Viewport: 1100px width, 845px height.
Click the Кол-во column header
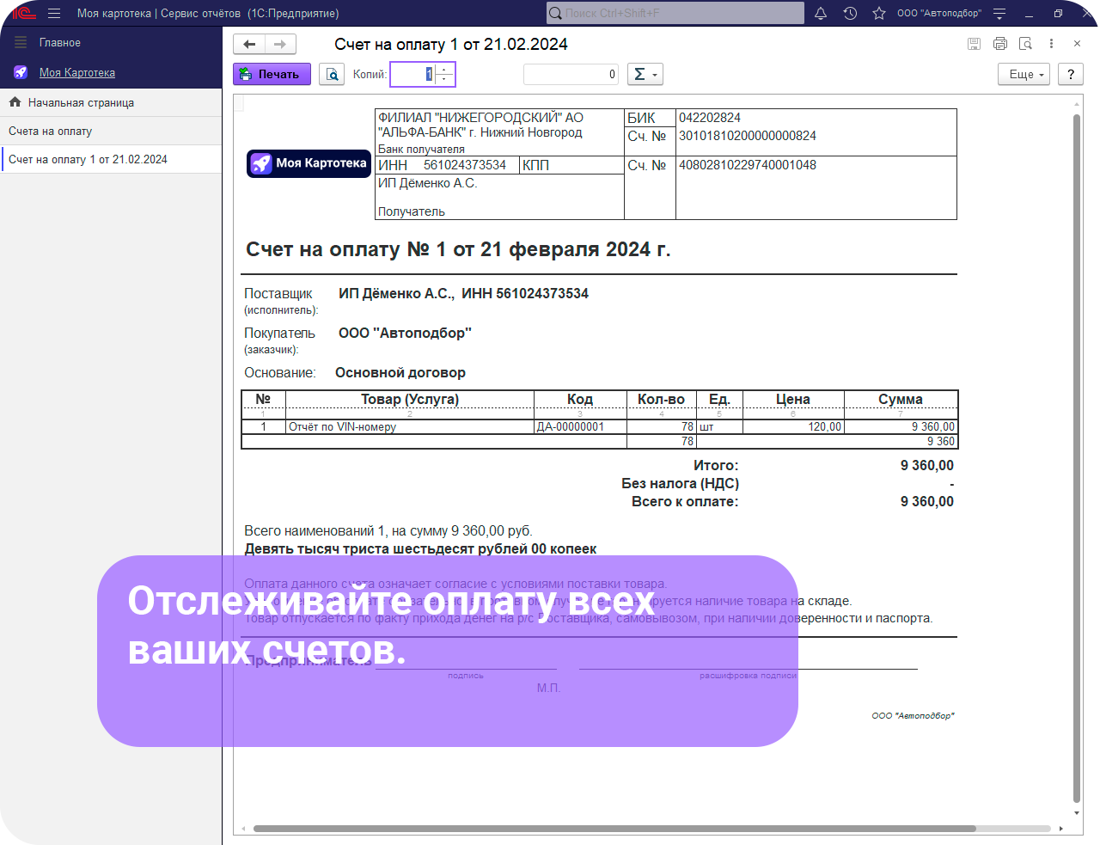click(661, 400)
